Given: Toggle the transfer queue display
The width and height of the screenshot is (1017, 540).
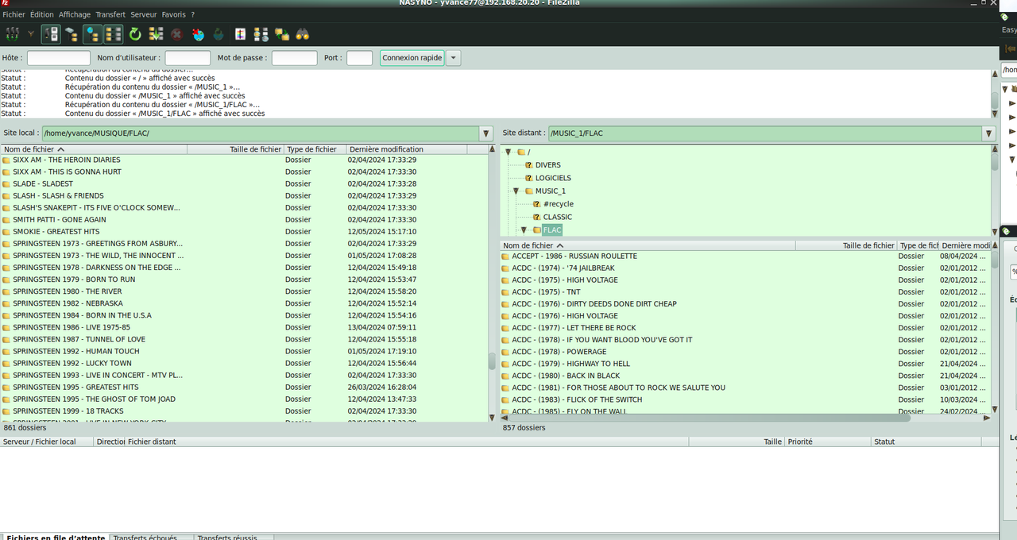Looking at the screenshot, I should click(114, 34).
